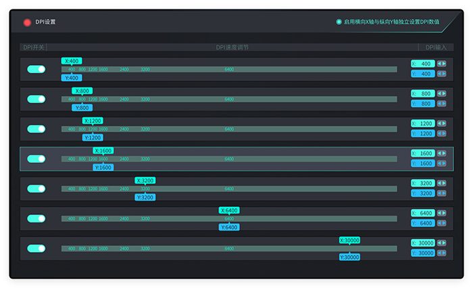Click the left arrow beside Y 6400 input
The height and width of the screenshot is (288, 473).
[x=439, y=223]
